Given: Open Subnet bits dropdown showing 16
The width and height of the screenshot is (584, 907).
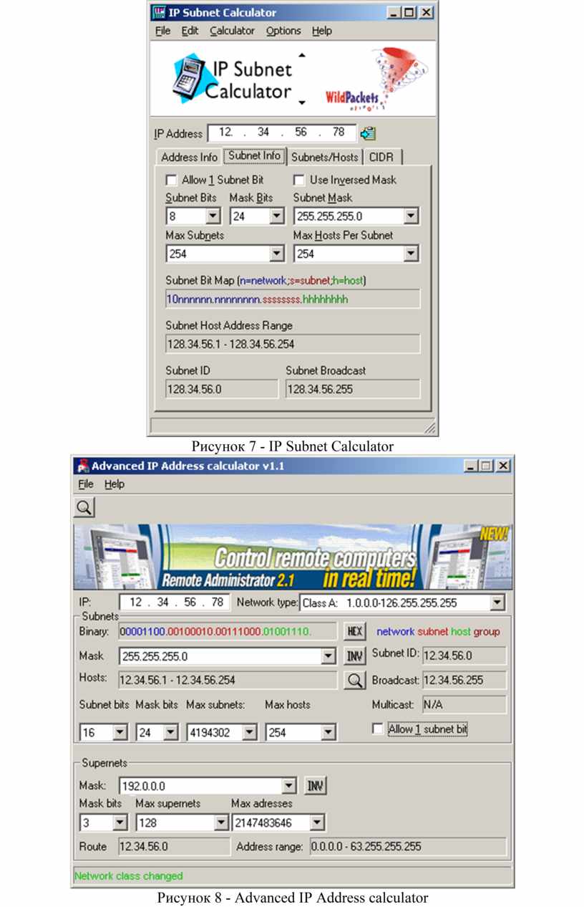Looking at the screenshot, I should point(120,732).
